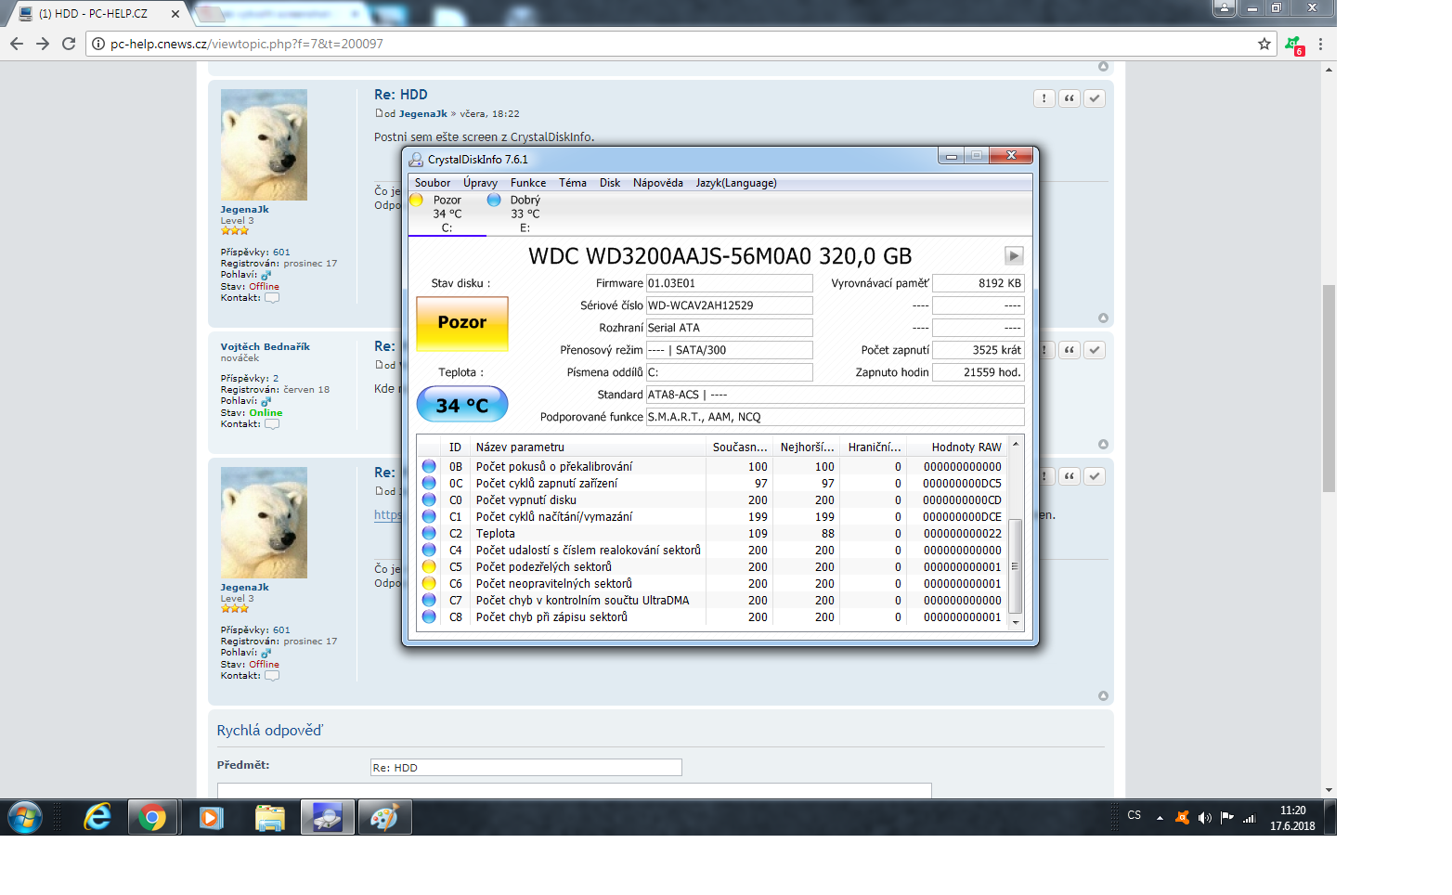Bookmark this page with the star icon

(1264, 44)
